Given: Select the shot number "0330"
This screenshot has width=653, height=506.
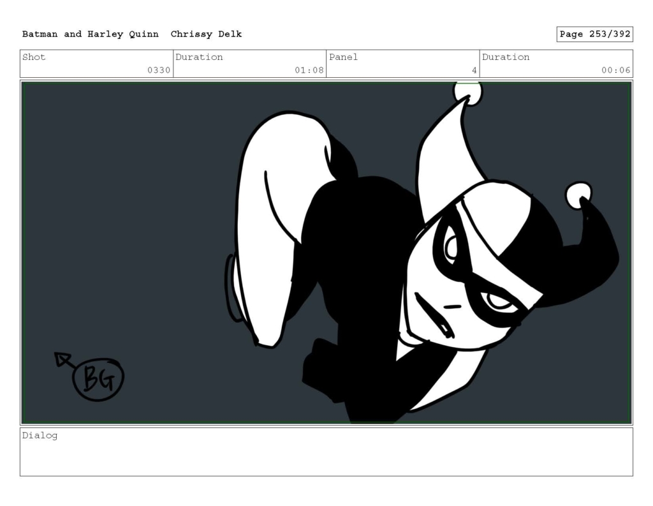Looking at the screenshot, I should coord(159,70).
